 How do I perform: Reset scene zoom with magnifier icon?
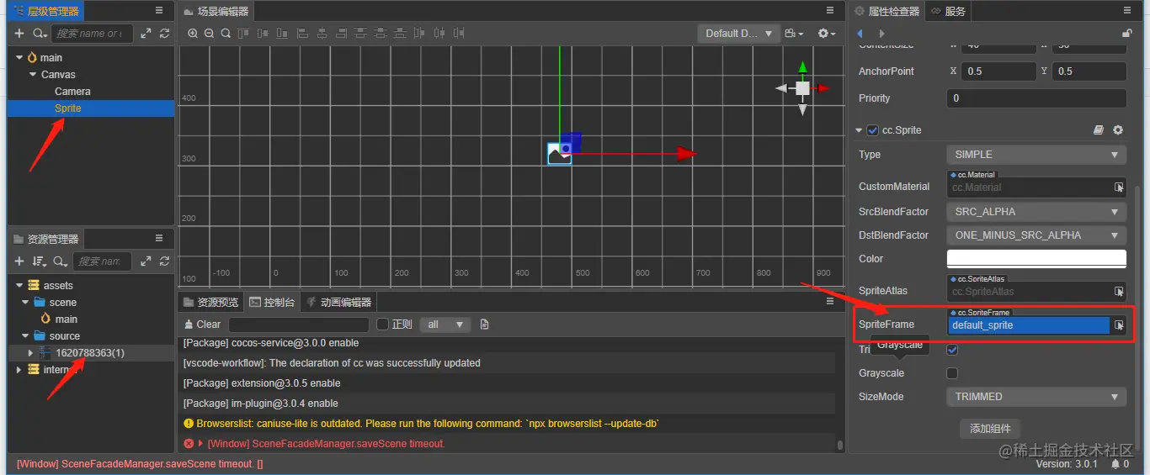pyautogui.click(x=226, y=34)
